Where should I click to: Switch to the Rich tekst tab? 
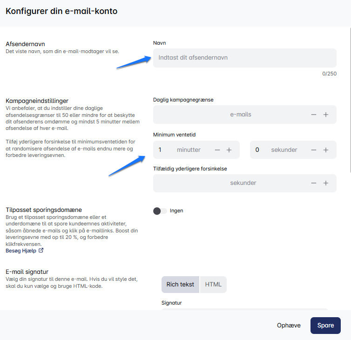click(180, 285)
